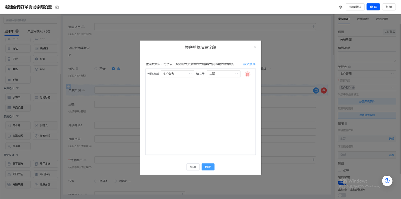Image resolution: width=401 pixels, height=199 pixels.
Task: Select the 创建时间 system component
Action: click(x=18, y=136)
